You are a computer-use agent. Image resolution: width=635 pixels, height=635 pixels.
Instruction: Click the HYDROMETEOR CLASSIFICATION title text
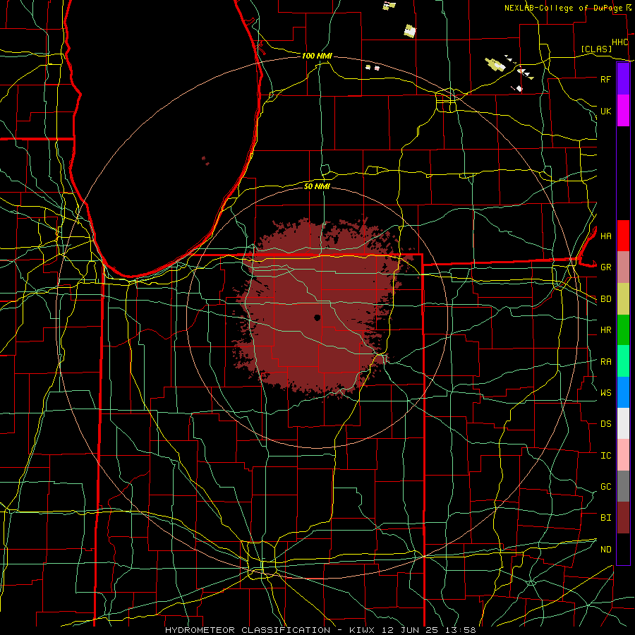coord(248,630)
